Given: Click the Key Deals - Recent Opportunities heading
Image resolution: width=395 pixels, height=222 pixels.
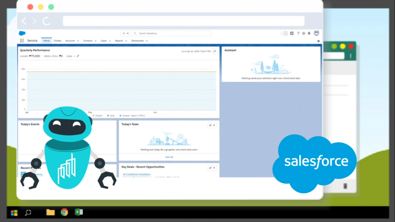Looking at the screenshot, I should click(x=143, y=167).
